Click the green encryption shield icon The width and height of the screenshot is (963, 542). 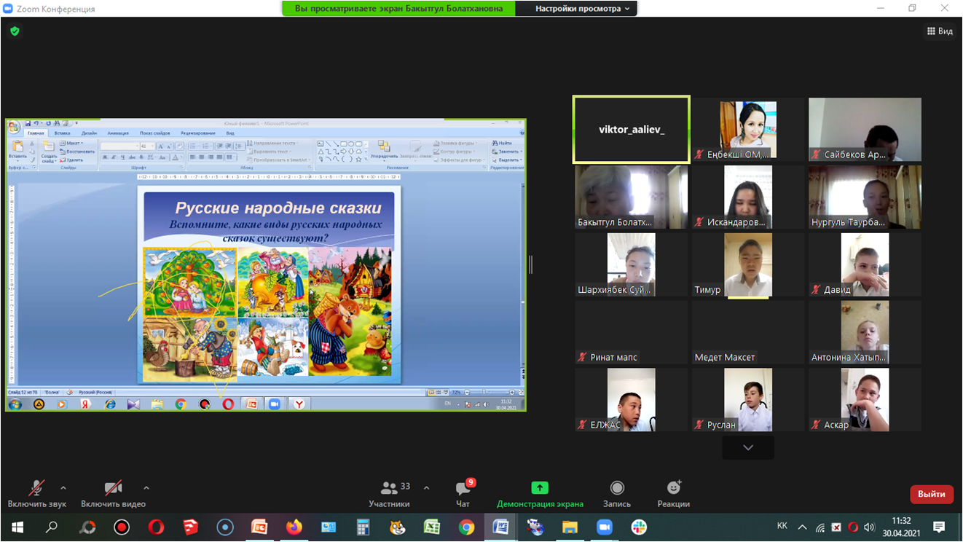pyautogui.click(x=15, y=31)
